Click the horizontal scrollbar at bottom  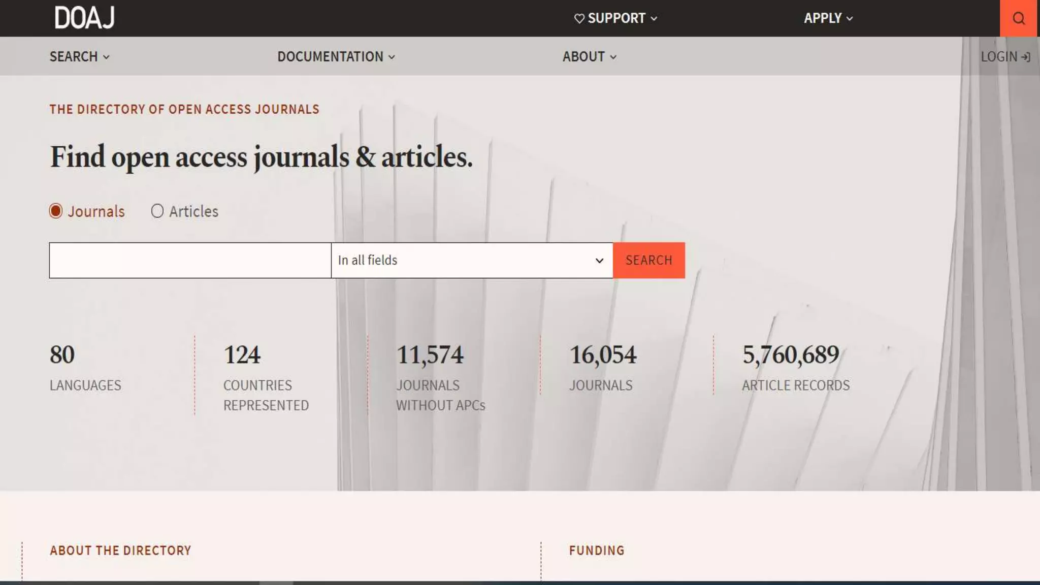point(276,583)
